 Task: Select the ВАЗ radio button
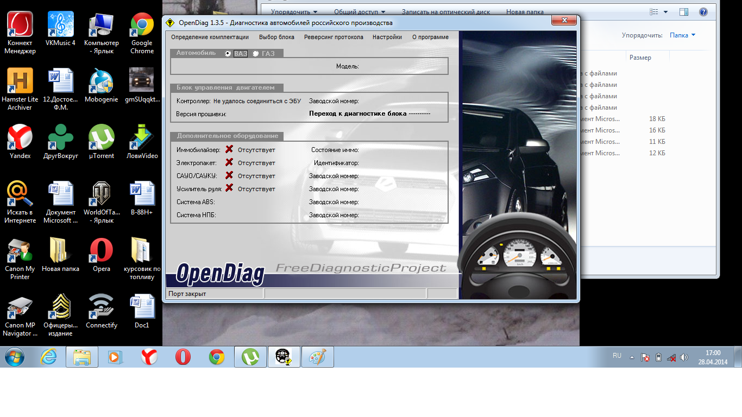[x=228, y=53]
